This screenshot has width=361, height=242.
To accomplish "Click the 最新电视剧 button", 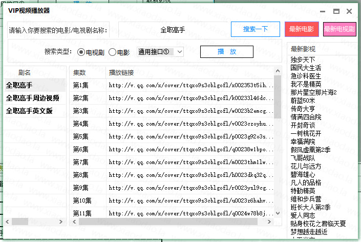I will click(339, 29).
